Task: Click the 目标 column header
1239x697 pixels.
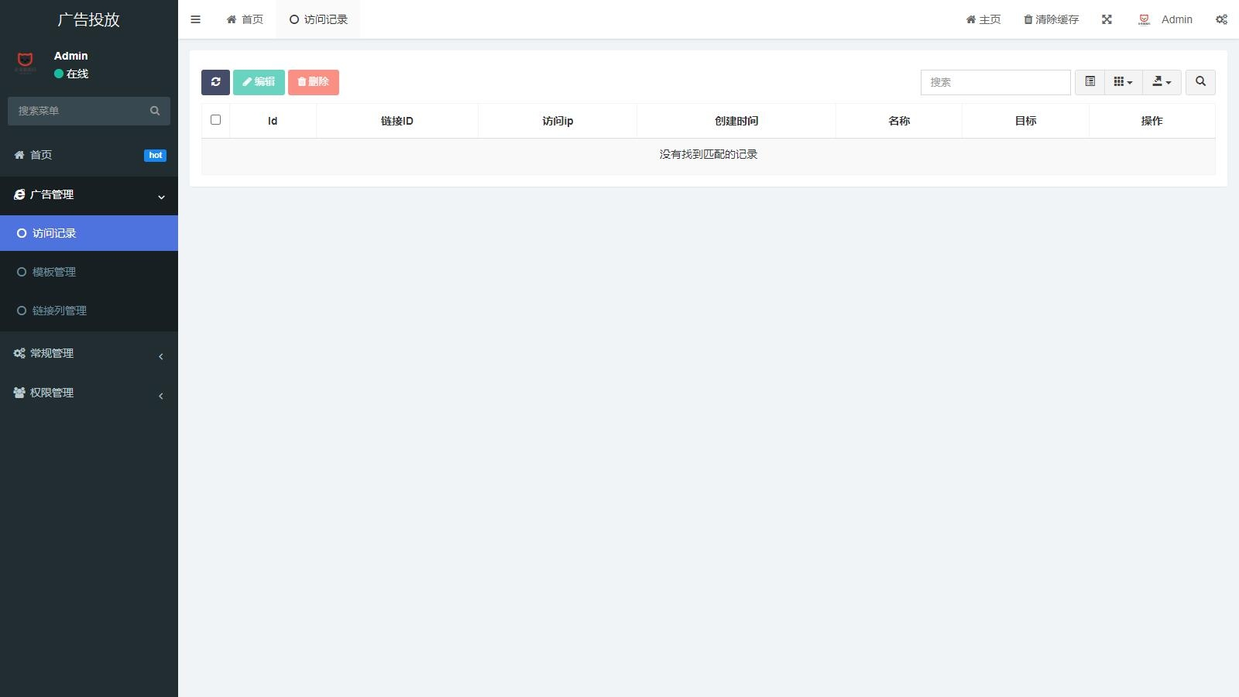Action: pyautogui.click(x=1025, y=121)
